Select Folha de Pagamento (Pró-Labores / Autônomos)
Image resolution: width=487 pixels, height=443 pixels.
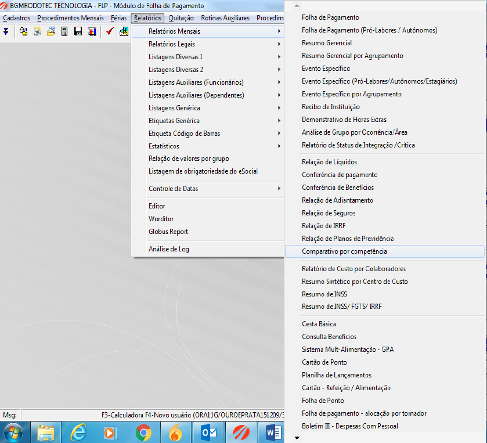pyautogui.click(x=370, y=30)
